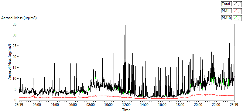This screenshot has height=112, width=243.
Task: Click the 04:00 time axis tick label
Action: point(55,105)
